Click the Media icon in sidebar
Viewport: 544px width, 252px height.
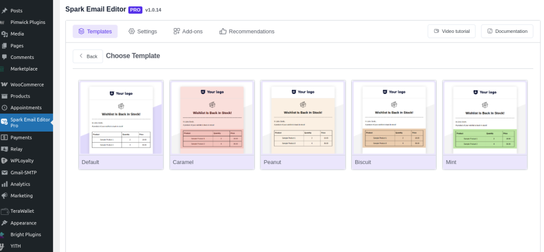click(4, 34)
